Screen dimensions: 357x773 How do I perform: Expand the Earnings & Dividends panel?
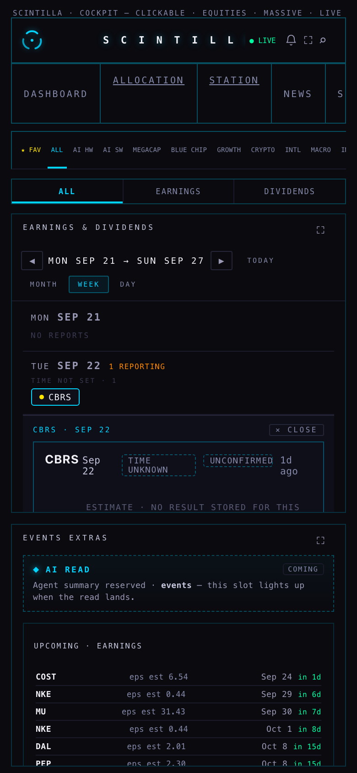pos(320,230)
